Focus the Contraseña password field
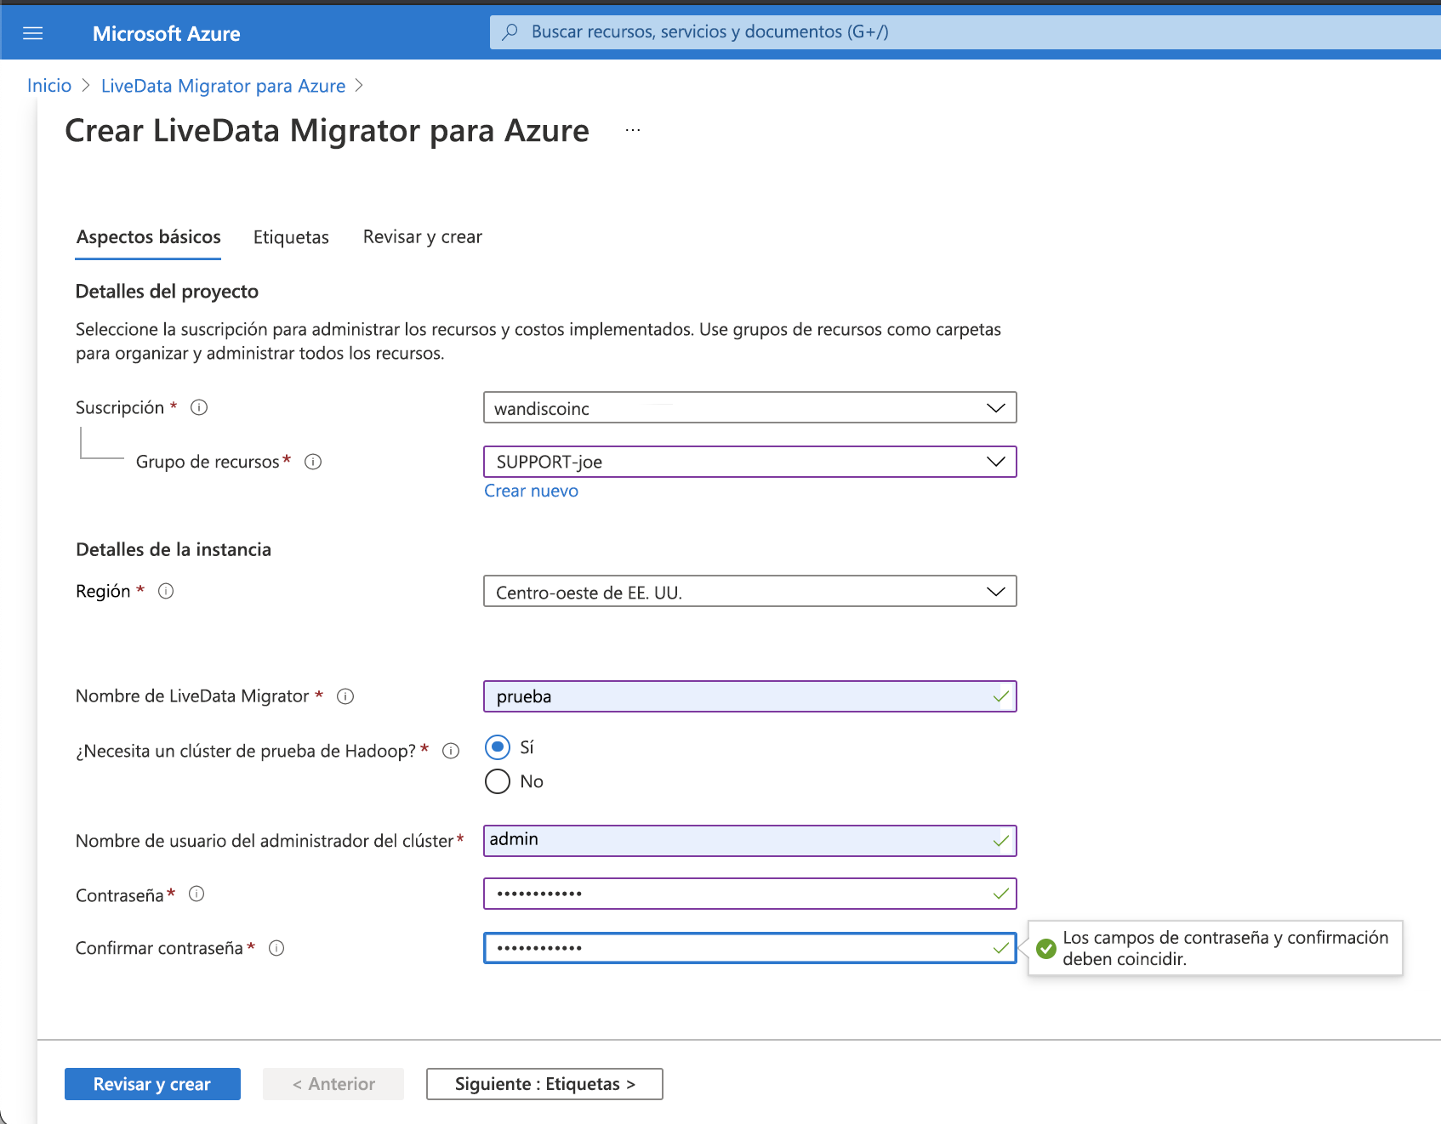Image resolution: width=1441 pixels, height=1124 pixels. pos(749,894)
